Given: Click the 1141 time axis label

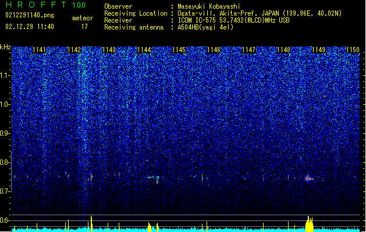Looking at the screenshot, I should pos(39,50).
